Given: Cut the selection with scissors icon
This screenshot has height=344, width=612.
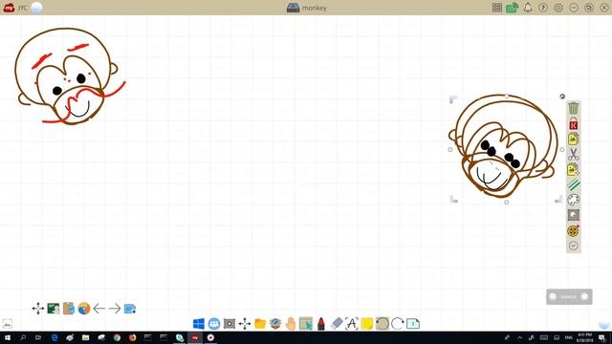Looking at the screenshot, I should pos(573,155).
